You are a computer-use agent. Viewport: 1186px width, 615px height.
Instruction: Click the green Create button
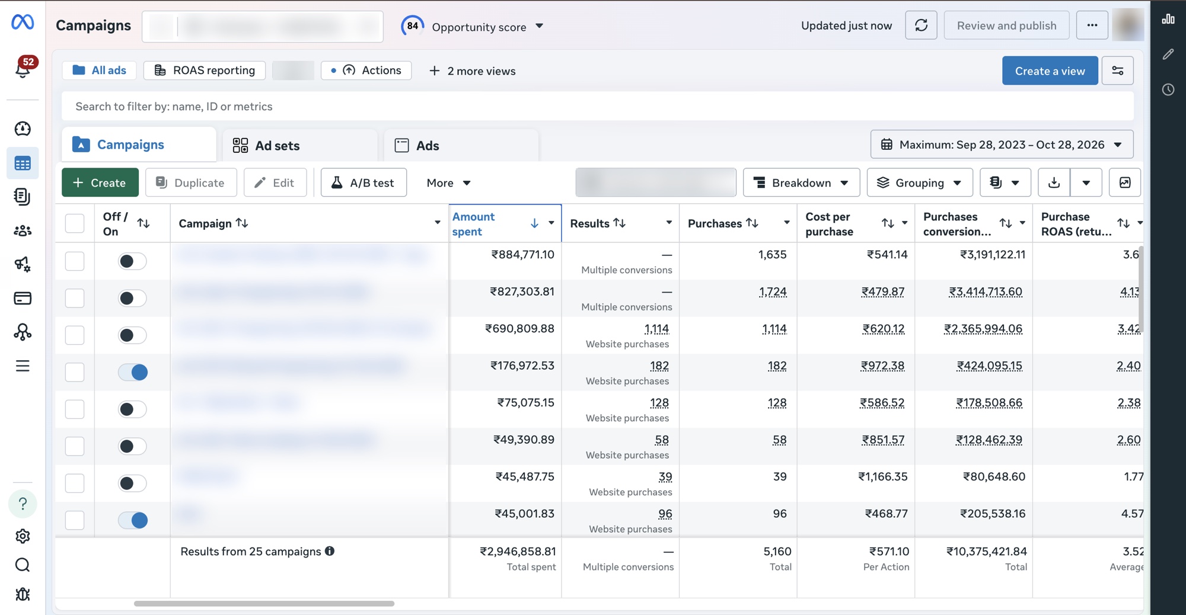click(100, 182)
